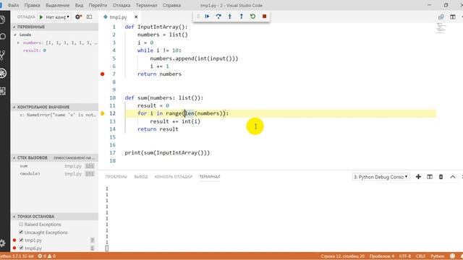Viewport: 463px width, 260px height.
Task: Open the Debug menu
Action: click(x=122, y=5)
